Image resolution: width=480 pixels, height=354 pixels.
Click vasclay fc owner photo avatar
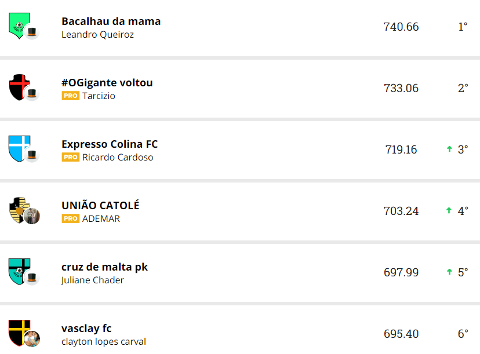pyautogui.click(x=32, y=339)
